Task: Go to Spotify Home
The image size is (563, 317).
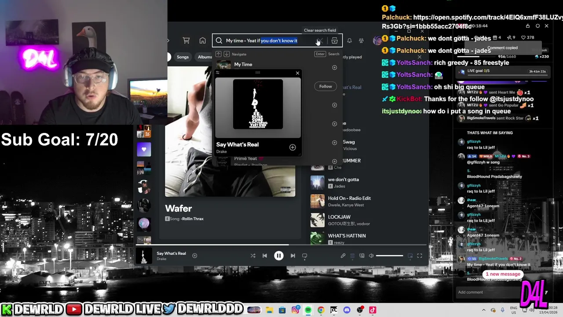Action: [202, 41]
